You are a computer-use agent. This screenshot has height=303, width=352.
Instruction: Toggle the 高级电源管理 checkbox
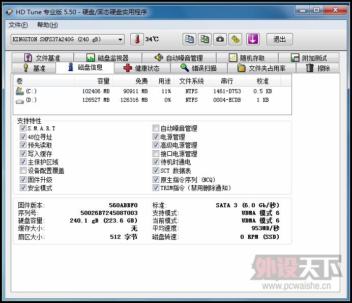[156, 145]
